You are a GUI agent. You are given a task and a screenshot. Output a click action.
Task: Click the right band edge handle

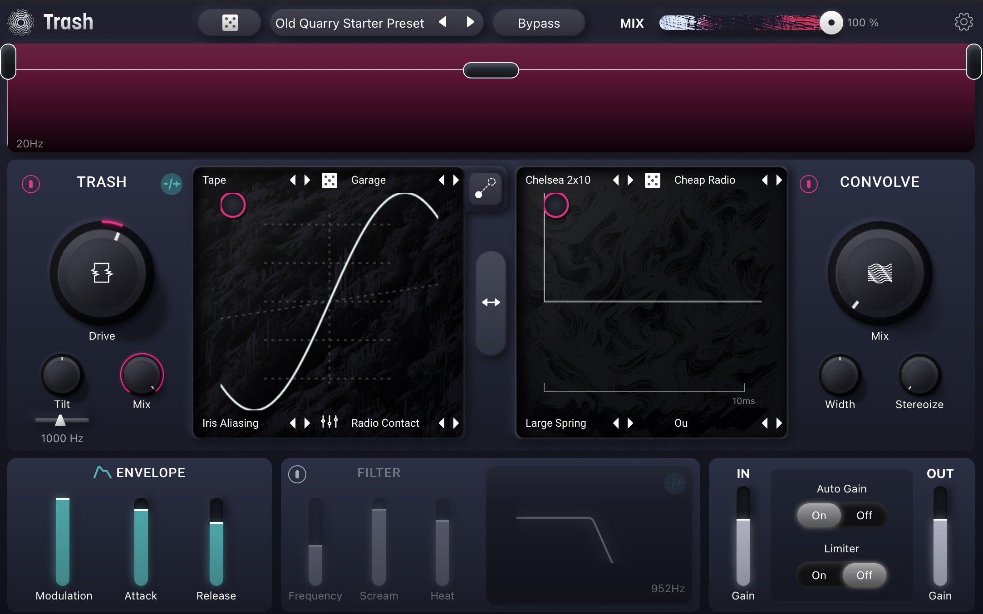pyautogui.click(x=974, y=62)
